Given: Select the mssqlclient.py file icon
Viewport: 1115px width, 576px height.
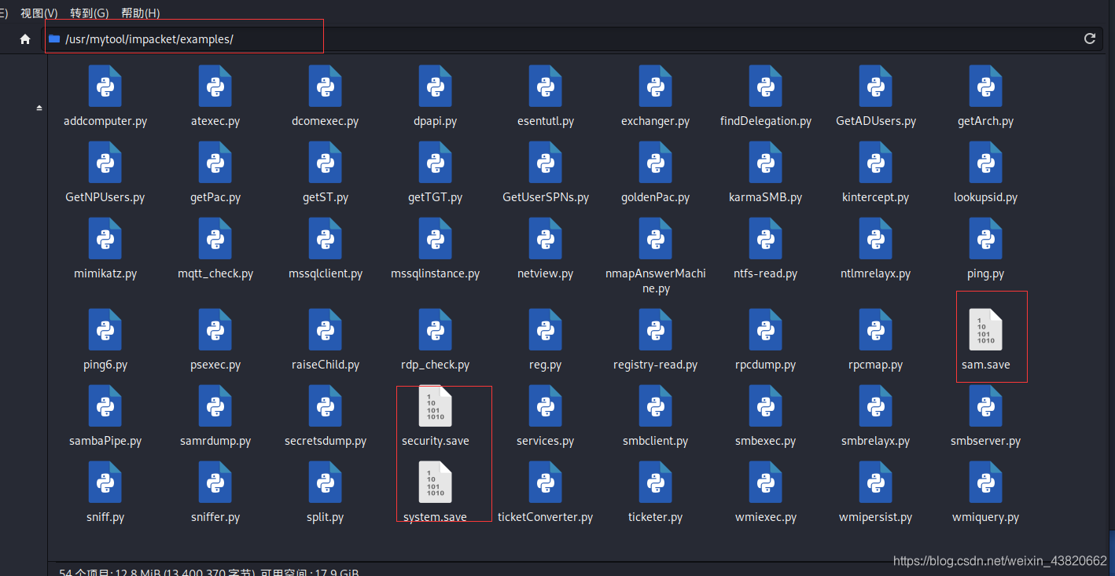Looking at the screenshot, I should click(326, 239).
